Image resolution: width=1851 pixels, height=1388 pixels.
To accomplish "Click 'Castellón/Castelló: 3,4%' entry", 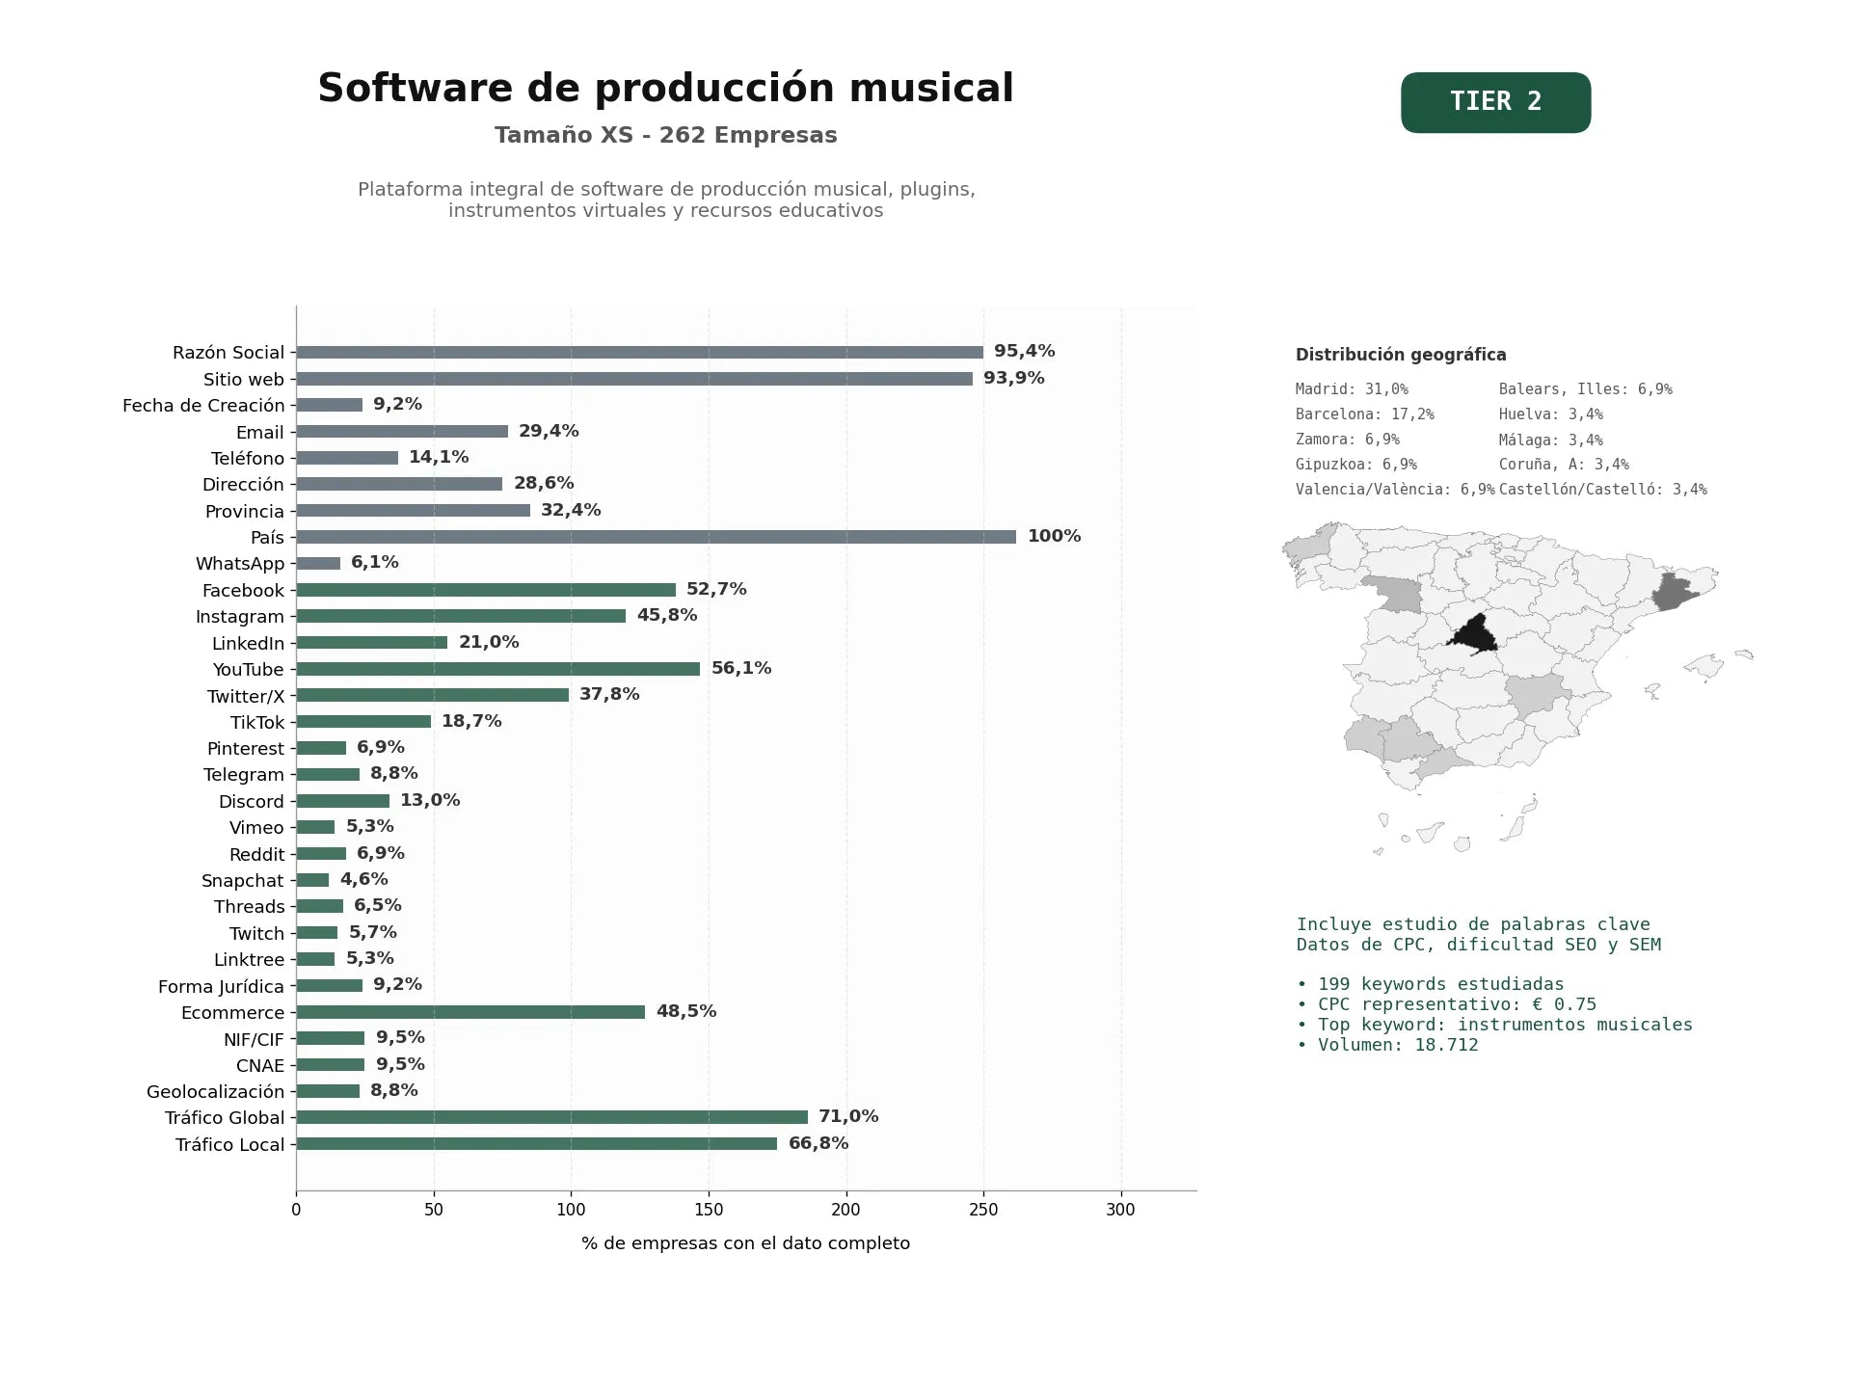I will tap(1603, 490).
